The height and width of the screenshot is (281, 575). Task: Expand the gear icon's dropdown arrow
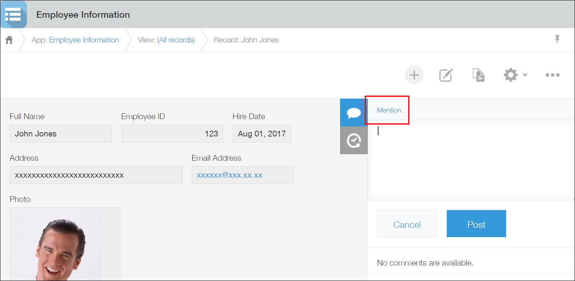[525, 76]
